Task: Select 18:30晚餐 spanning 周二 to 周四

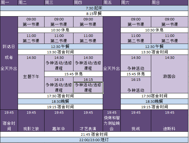Action: pyautogui.click(x=60, y=102)
